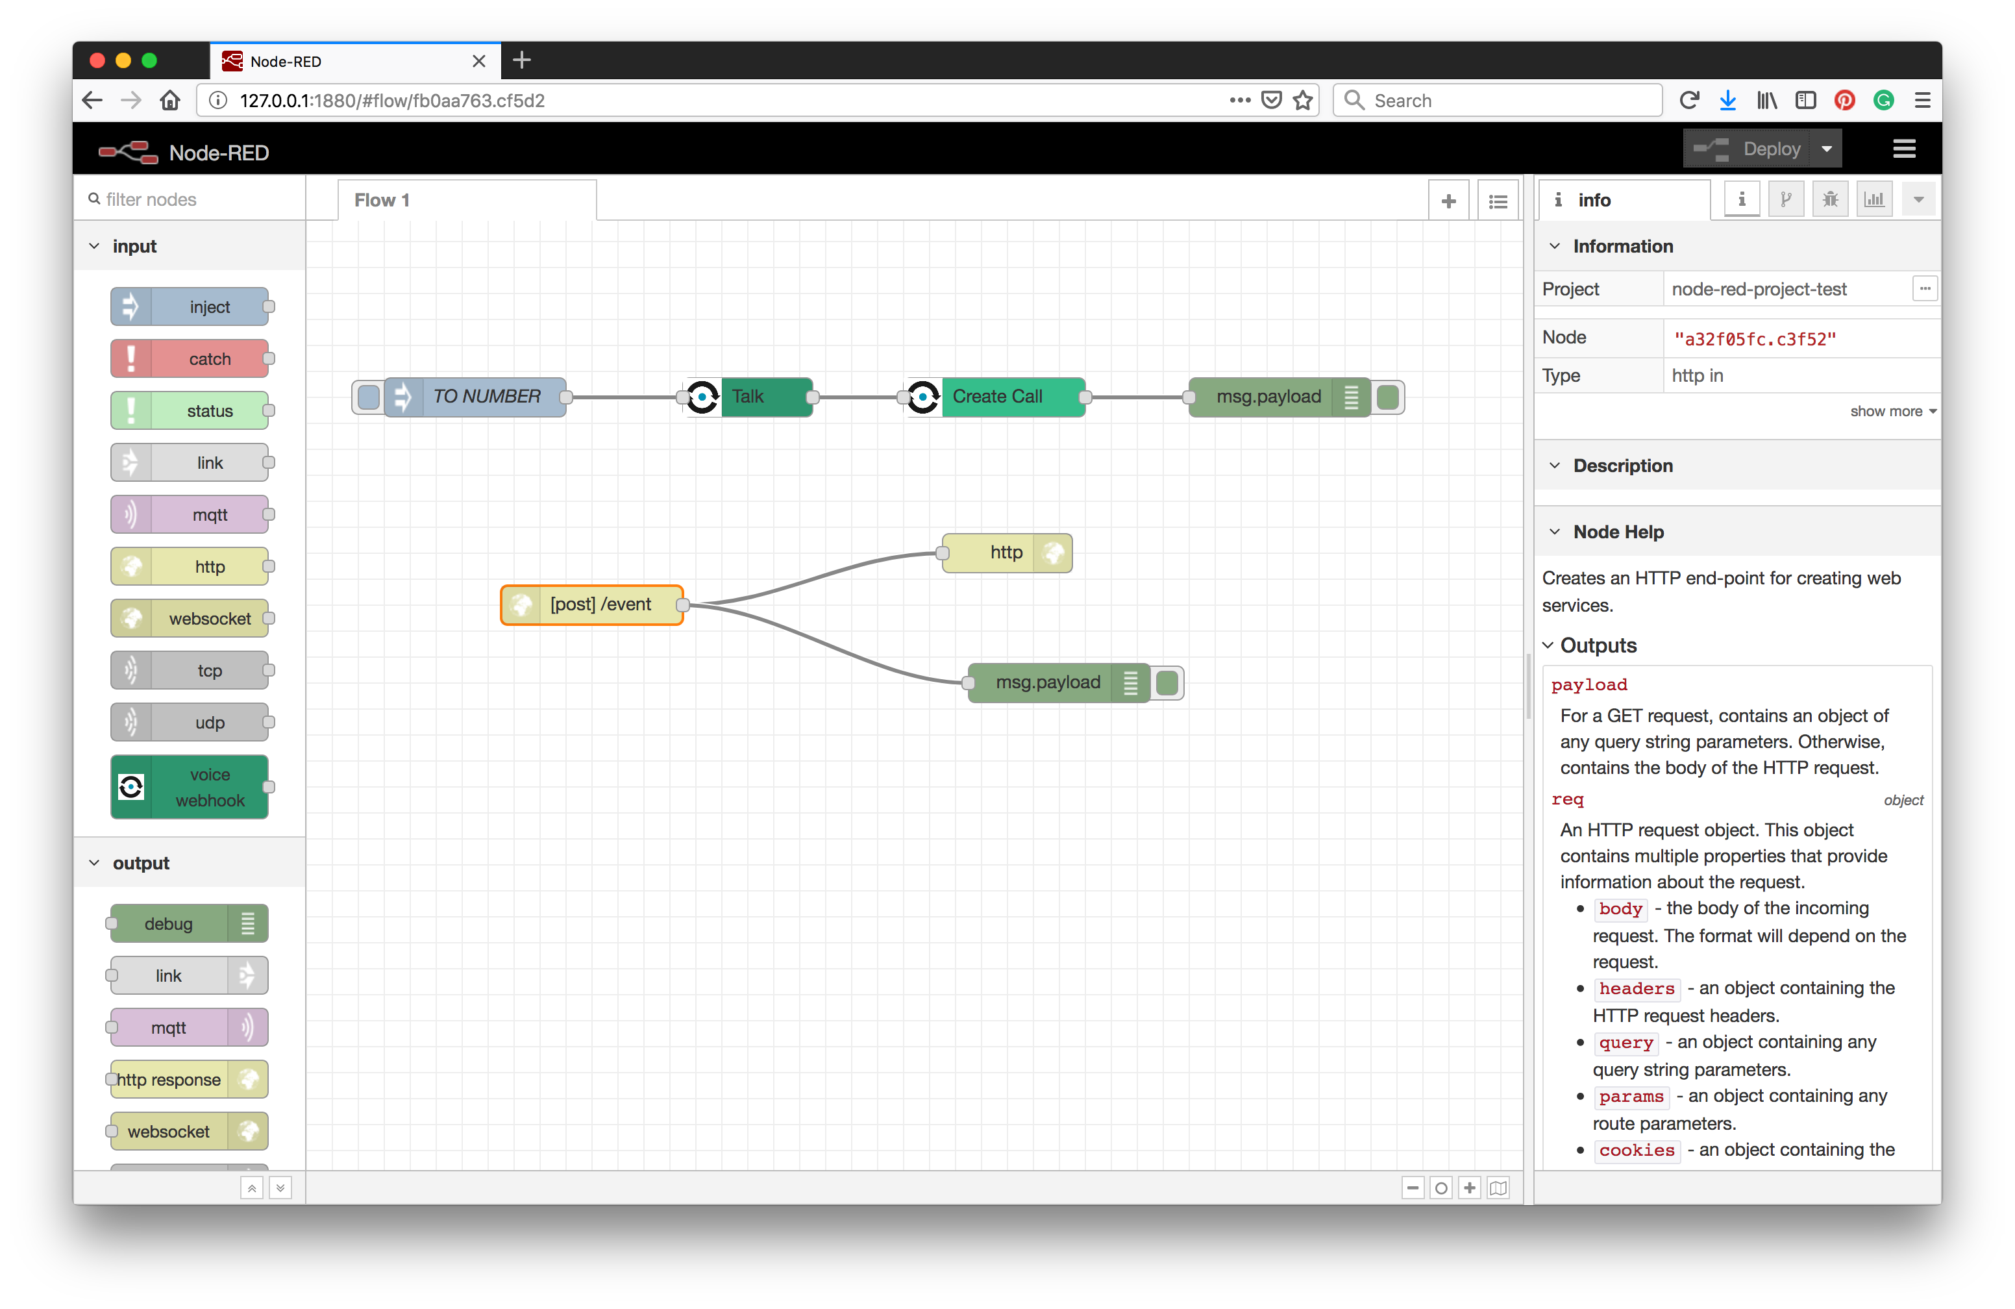
Task: Select the Create Call node
Action: (996, 396)
